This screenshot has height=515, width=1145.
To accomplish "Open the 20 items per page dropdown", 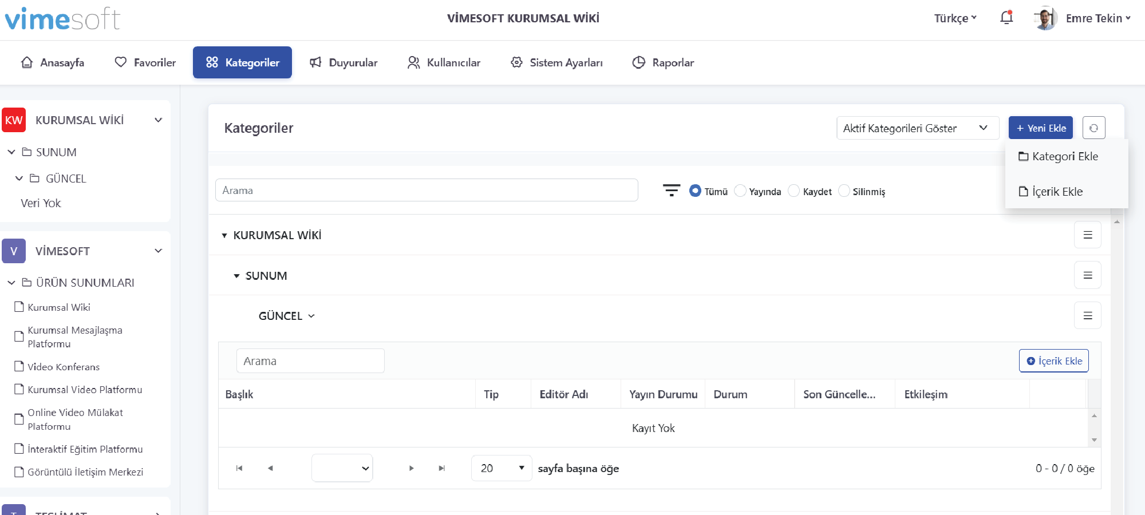I will click(502, 468).
